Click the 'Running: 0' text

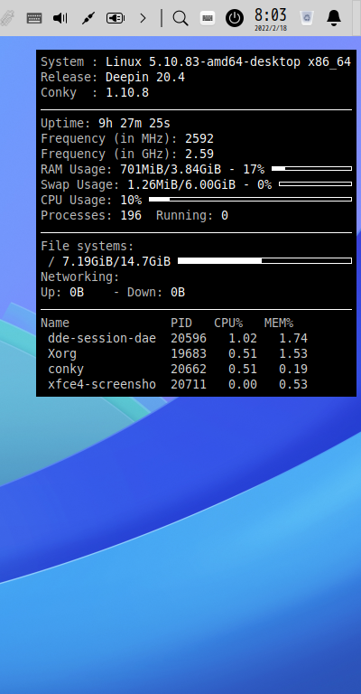coord(191,216)
